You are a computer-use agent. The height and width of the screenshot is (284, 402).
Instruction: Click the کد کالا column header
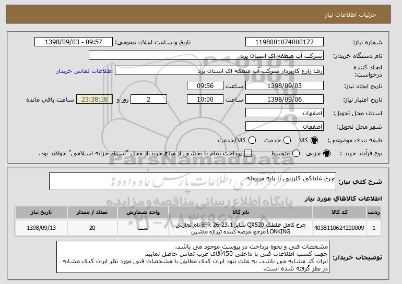click(x=339, y=213)
